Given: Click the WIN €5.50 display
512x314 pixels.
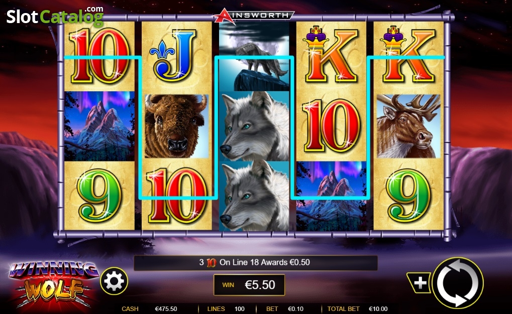Looking at the screenshot, I should coord(249,284).
